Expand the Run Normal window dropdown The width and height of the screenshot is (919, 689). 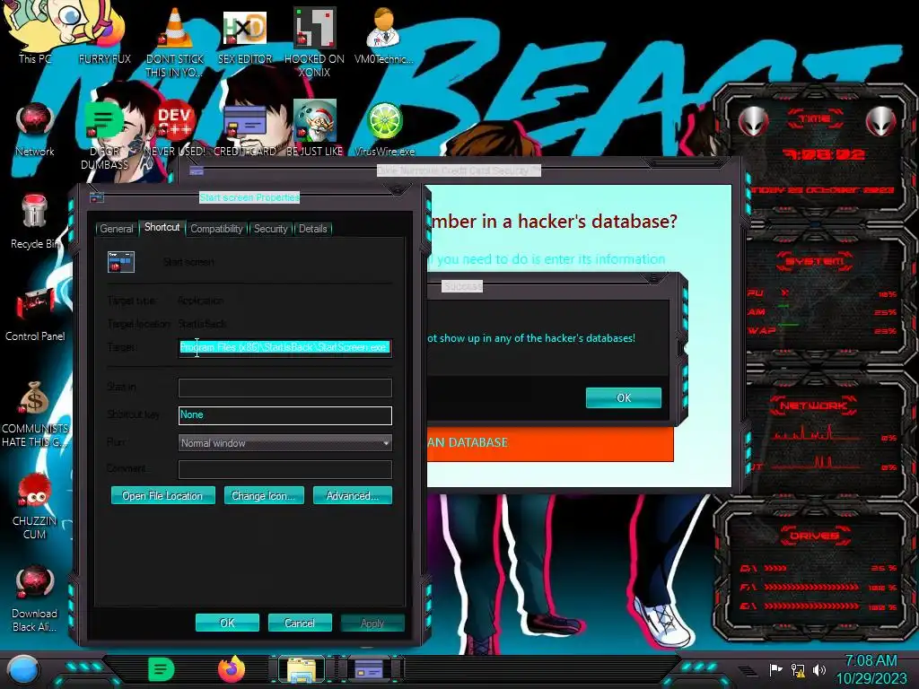tap(284, 443)
